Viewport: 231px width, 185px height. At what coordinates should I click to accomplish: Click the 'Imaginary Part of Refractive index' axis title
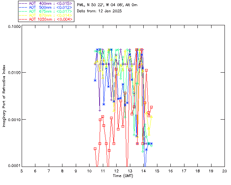coord(4,96)
